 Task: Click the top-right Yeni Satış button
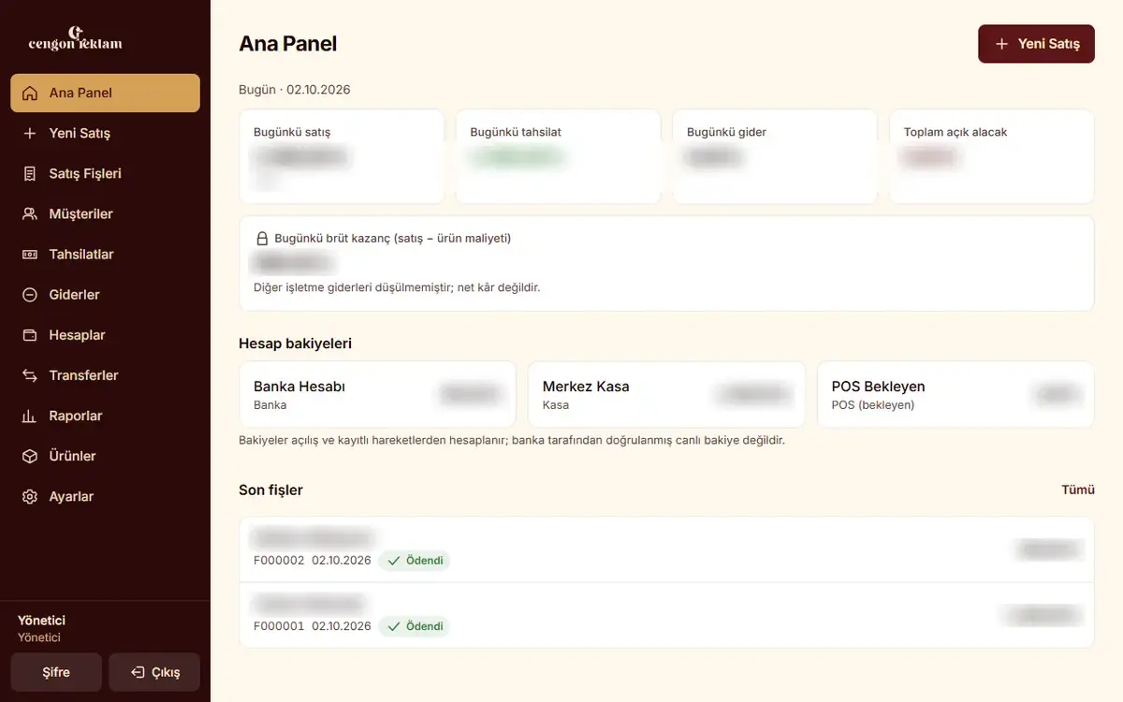(1036, 44)
